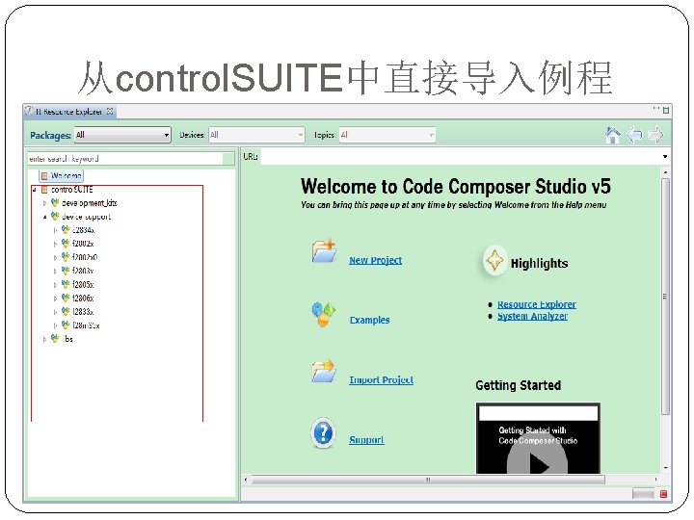Open the Examples link
The width and height of the screenshot is (694, 520).
click(x=369, y=320)
